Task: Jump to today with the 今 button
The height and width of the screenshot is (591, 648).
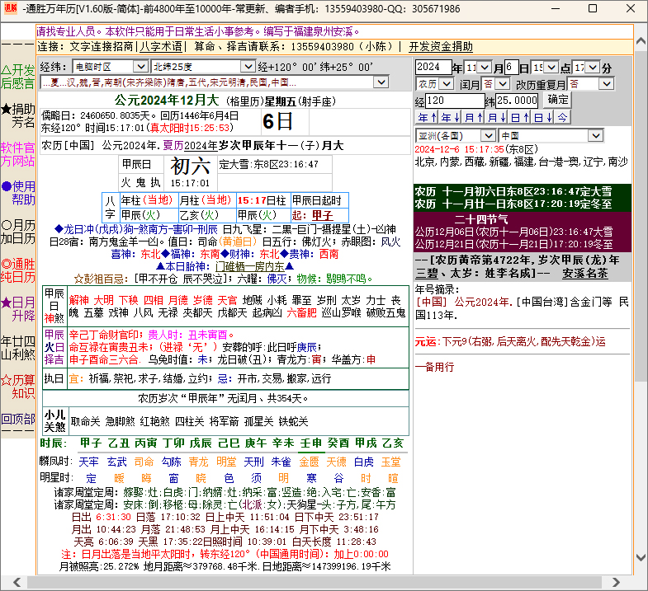Action: tap(561, 117)
